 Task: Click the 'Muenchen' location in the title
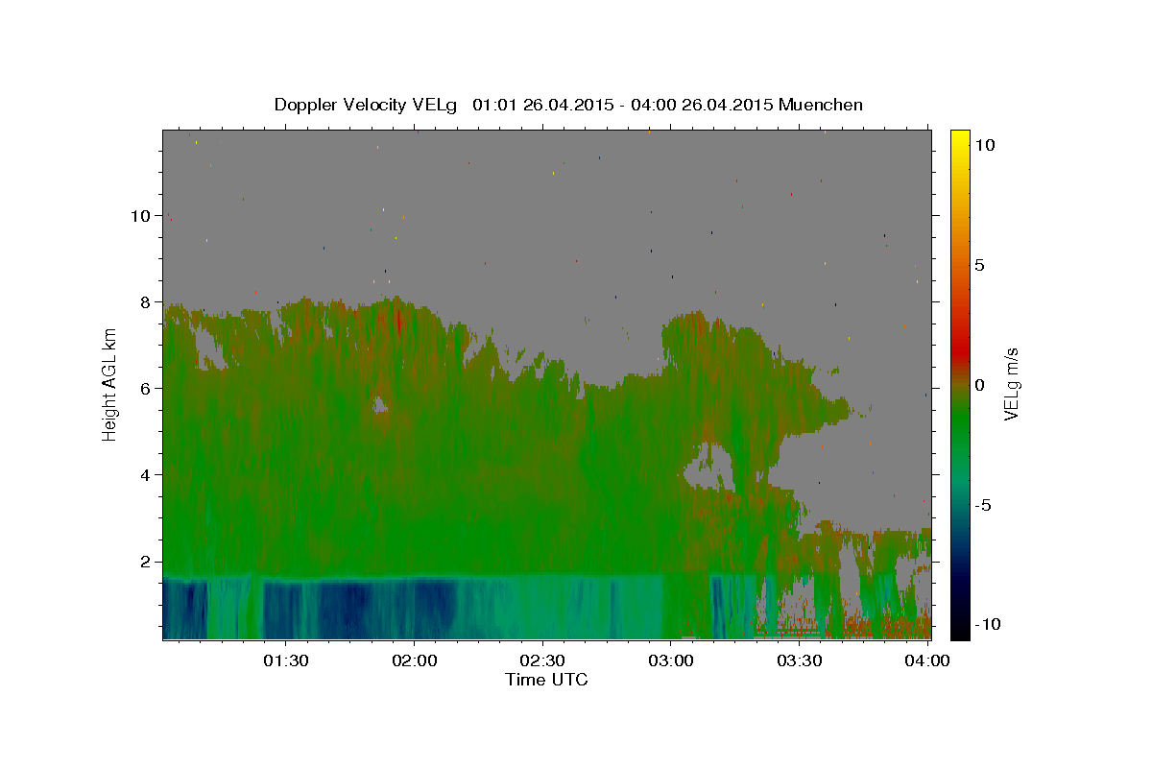click(x=821, y=105)
